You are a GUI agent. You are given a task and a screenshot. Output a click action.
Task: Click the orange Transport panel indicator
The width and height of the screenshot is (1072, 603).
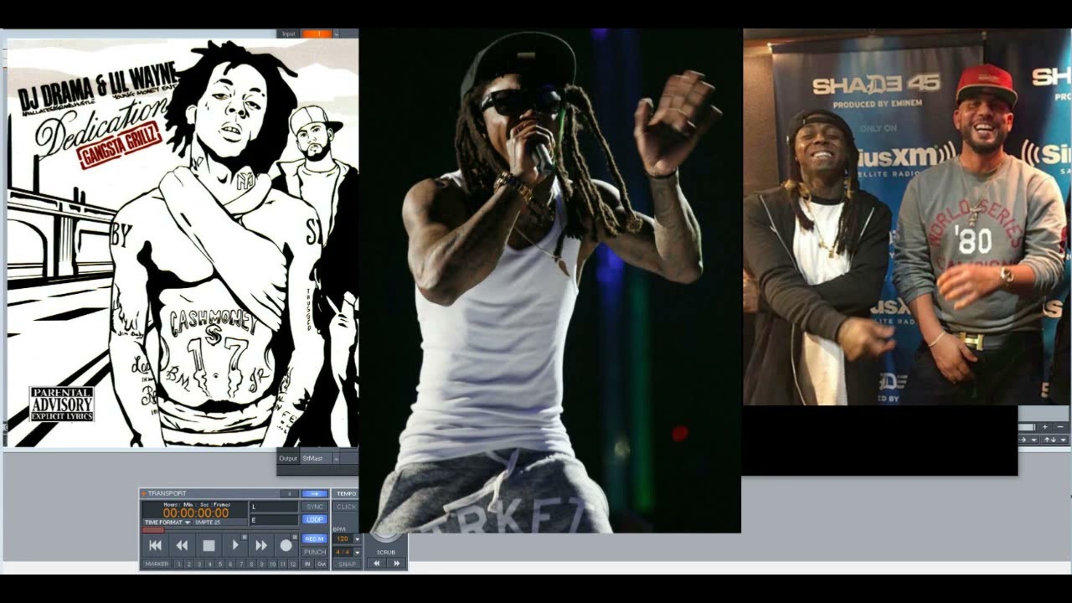tap(143, 493)
